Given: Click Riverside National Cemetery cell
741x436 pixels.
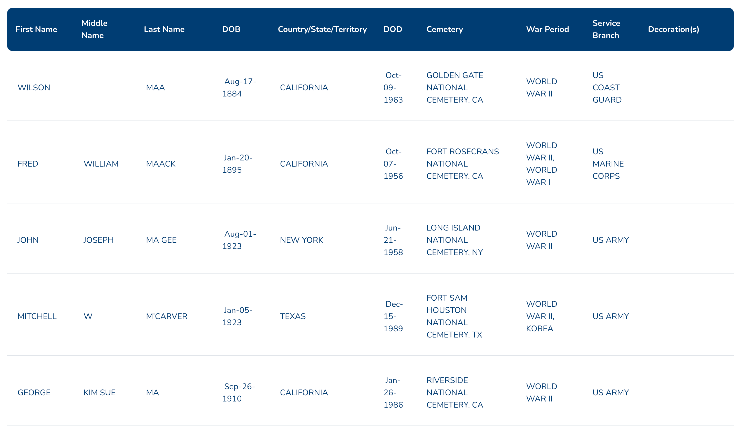Looking at the screenshot, I should [455, 393].
